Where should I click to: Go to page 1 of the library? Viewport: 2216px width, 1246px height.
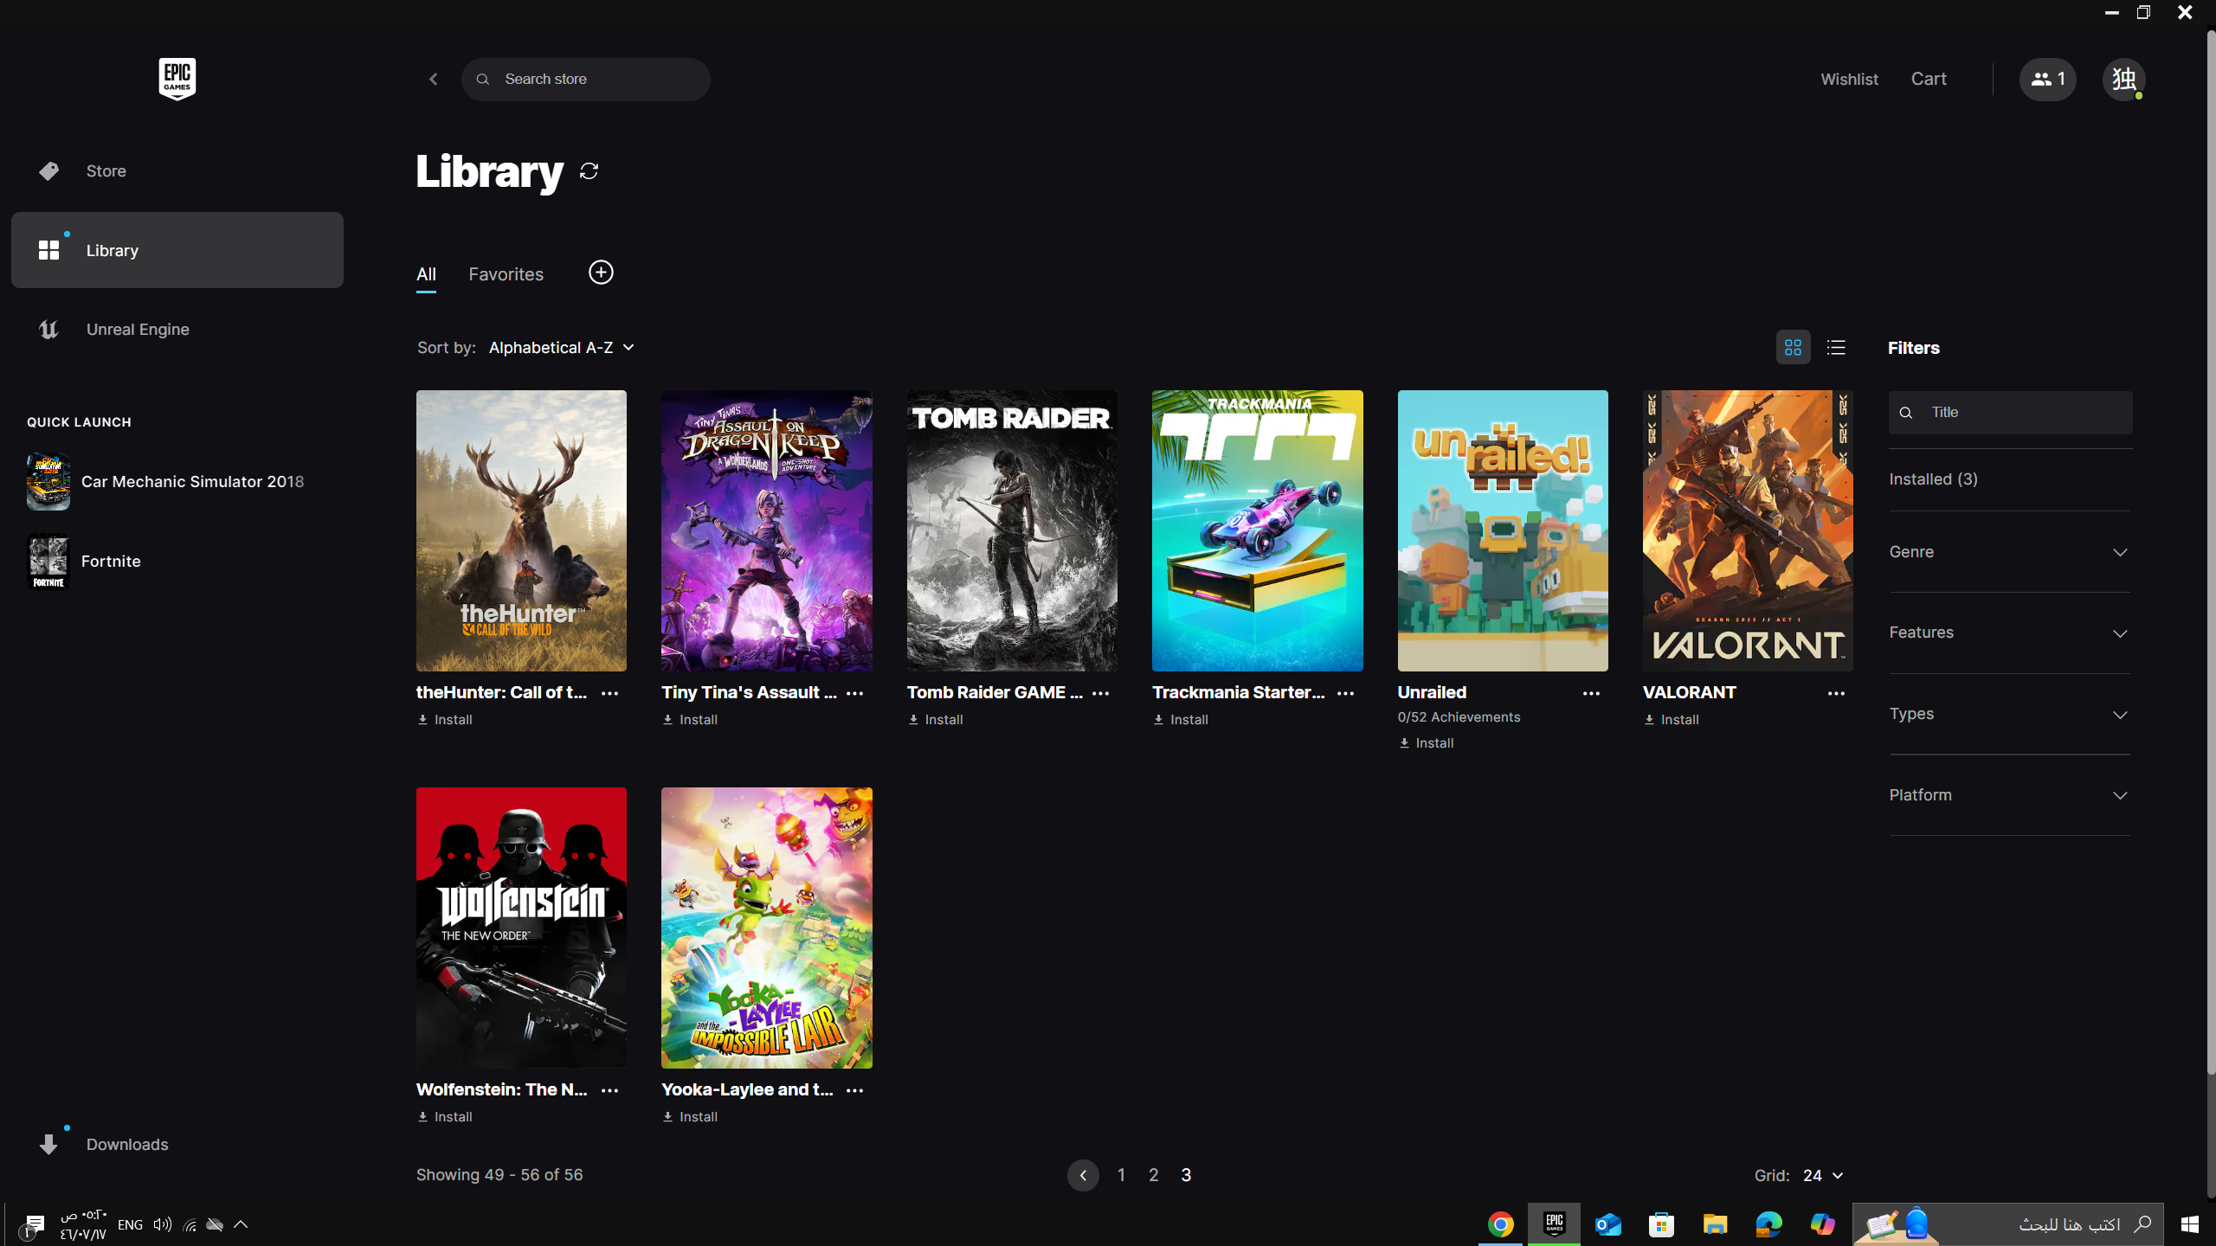pyautogui.click(x=1121, y=1175)
